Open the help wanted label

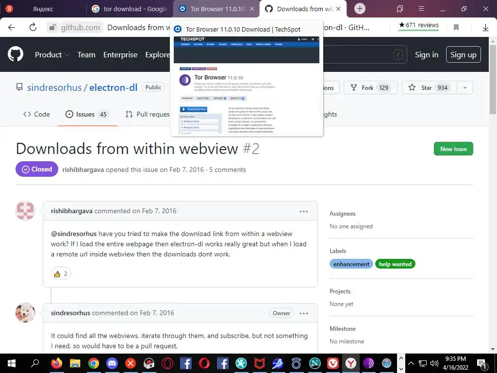[395, 264]
